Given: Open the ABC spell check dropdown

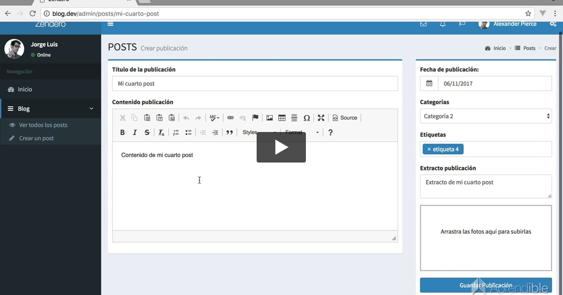Looking at the screenshot, I should pyautogui.click(x=214, y=118).
